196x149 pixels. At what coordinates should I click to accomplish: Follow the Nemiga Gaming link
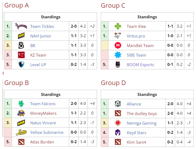pyautogui.click(x=142, y=123)
